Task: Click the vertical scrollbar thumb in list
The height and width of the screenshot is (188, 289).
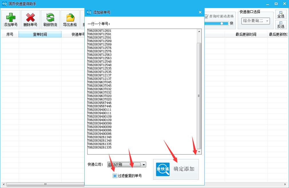Action: (199, 96)
